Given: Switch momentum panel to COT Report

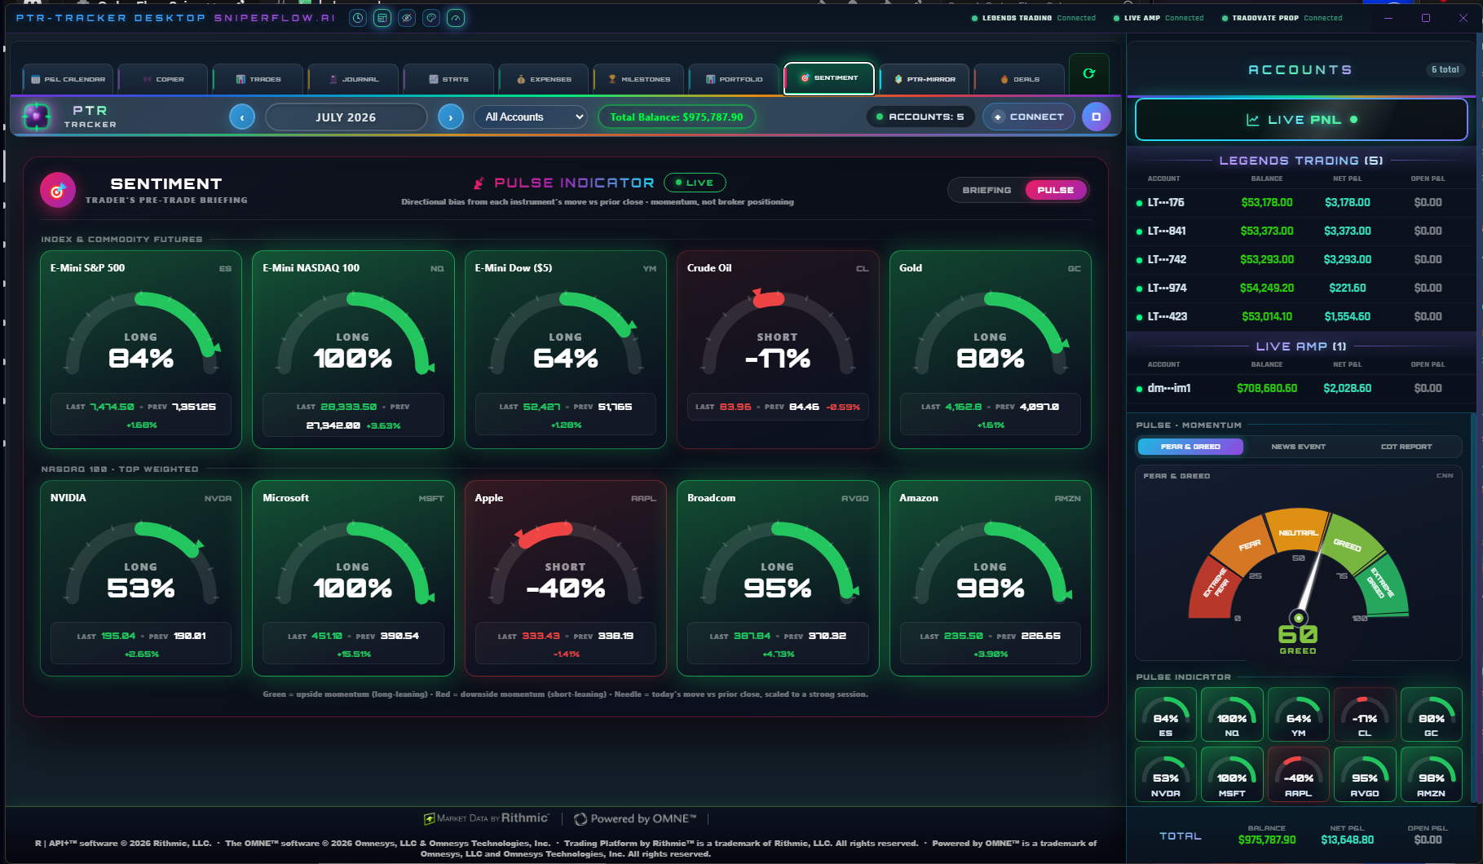Looking at the screenshot, I should coord(1406,447).
